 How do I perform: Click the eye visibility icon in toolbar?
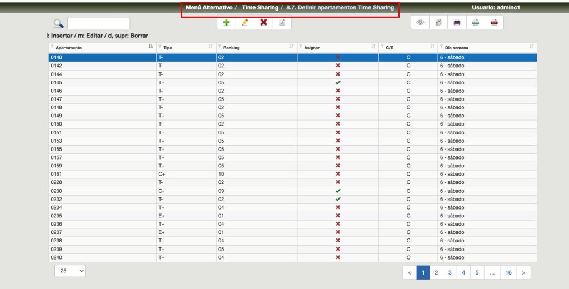pyautogui.click(x=420, y=22)
